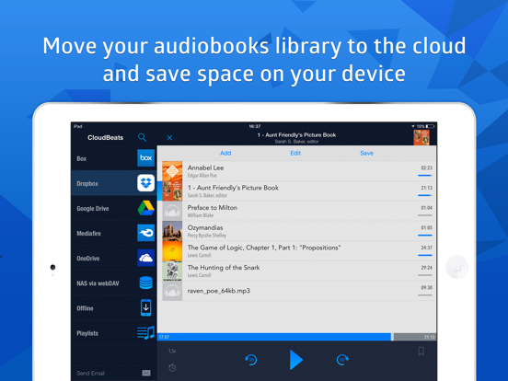
Task: Click the Game of Logic yellow artwork
Action: point(172,250)
